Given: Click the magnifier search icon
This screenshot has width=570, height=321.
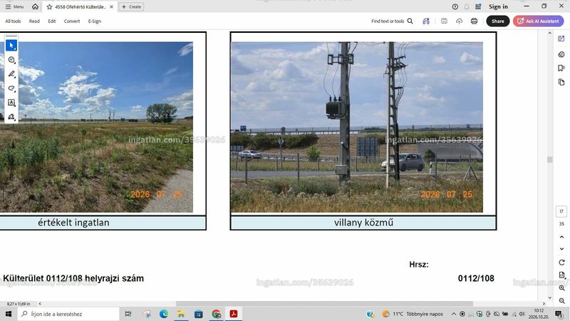Looking at the screenshot, I should (410, 21).
